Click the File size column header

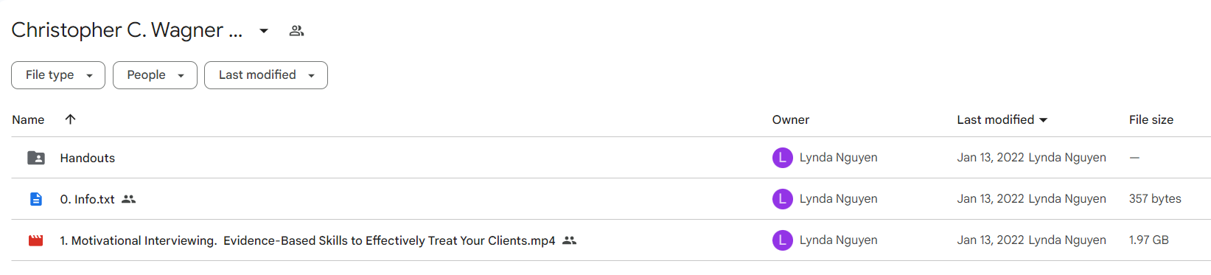coord(1151,119)
